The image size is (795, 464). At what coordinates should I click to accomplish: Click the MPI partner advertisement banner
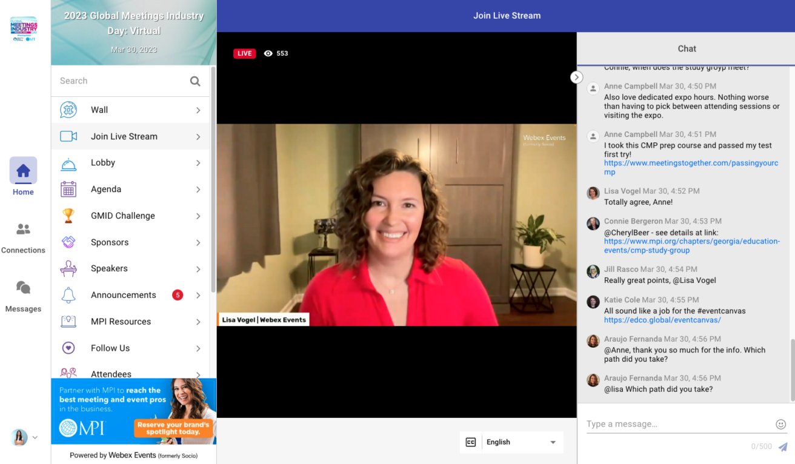point(133,411)
